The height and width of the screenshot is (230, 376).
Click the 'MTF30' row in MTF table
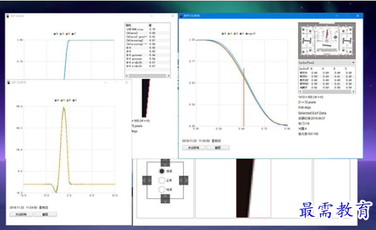[x=326, y=73]
